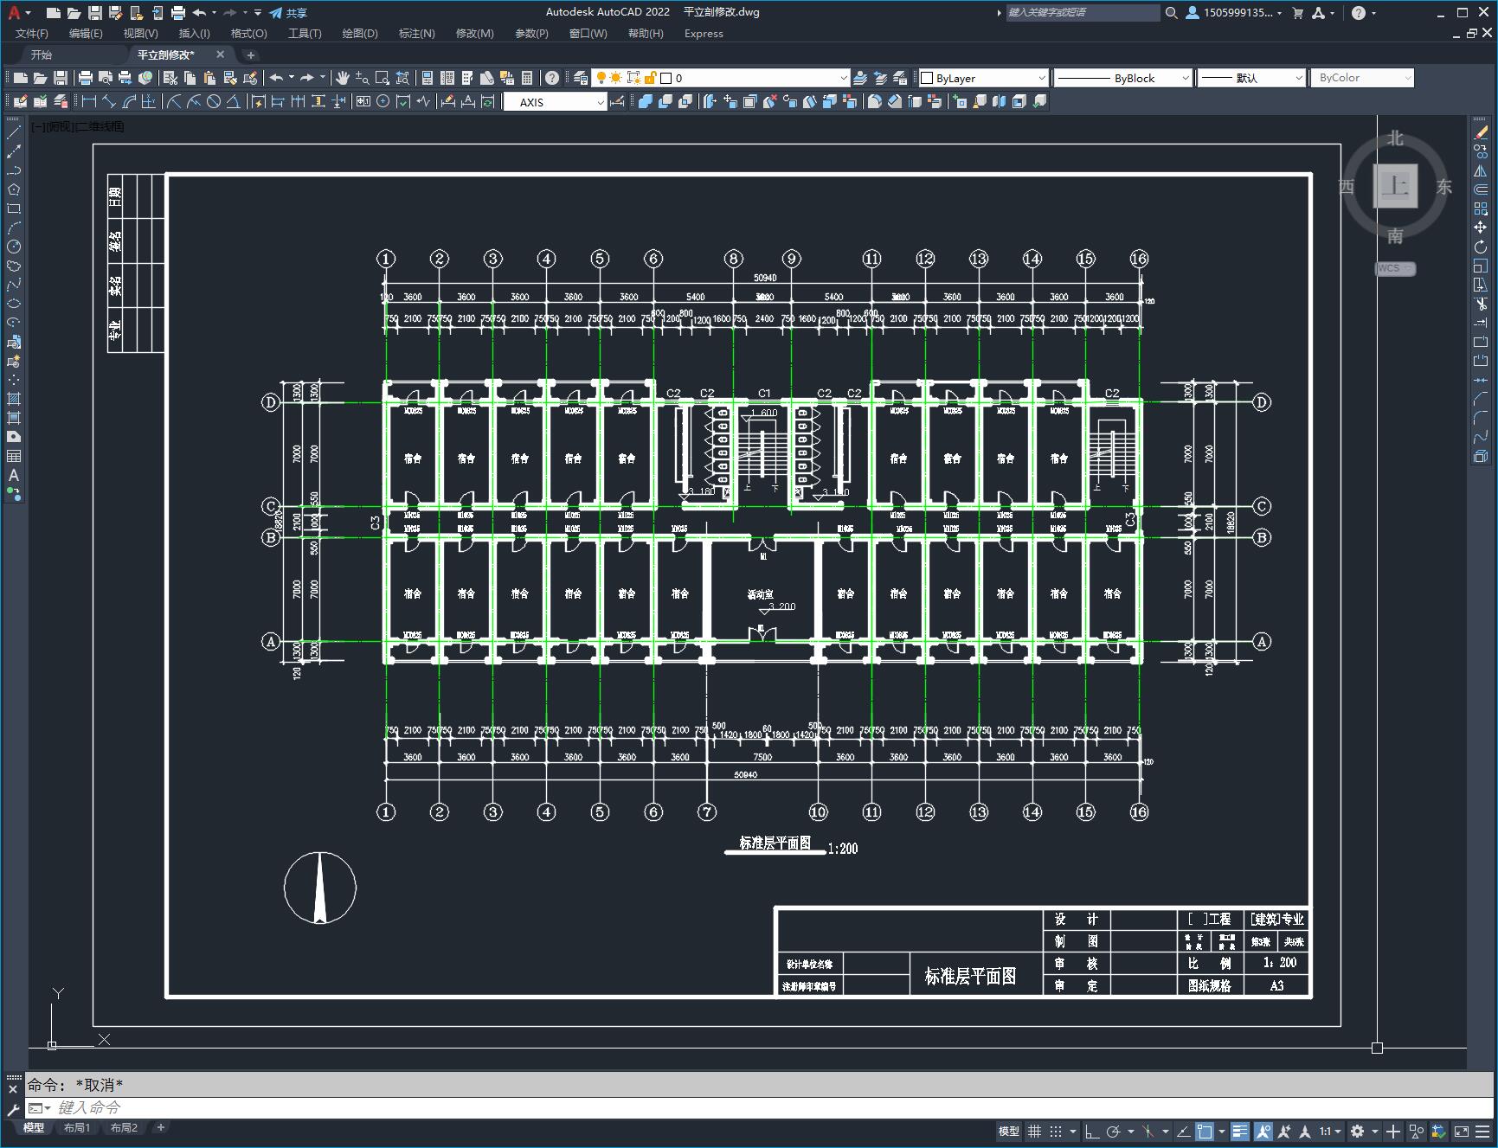Click the search magnifier icon
Image resolution: width=1498 pixels, height=1148 pixels.
pyautogui.click(x=1171, y=12)
